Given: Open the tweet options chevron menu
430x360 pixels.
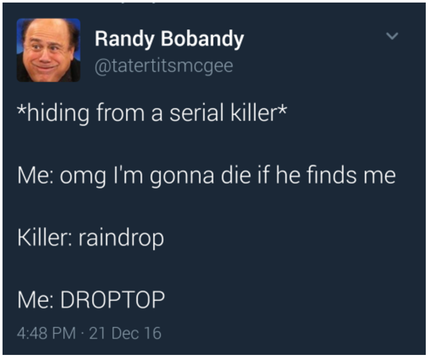Looking at the screenshot, I should click(x=392, y=36).
